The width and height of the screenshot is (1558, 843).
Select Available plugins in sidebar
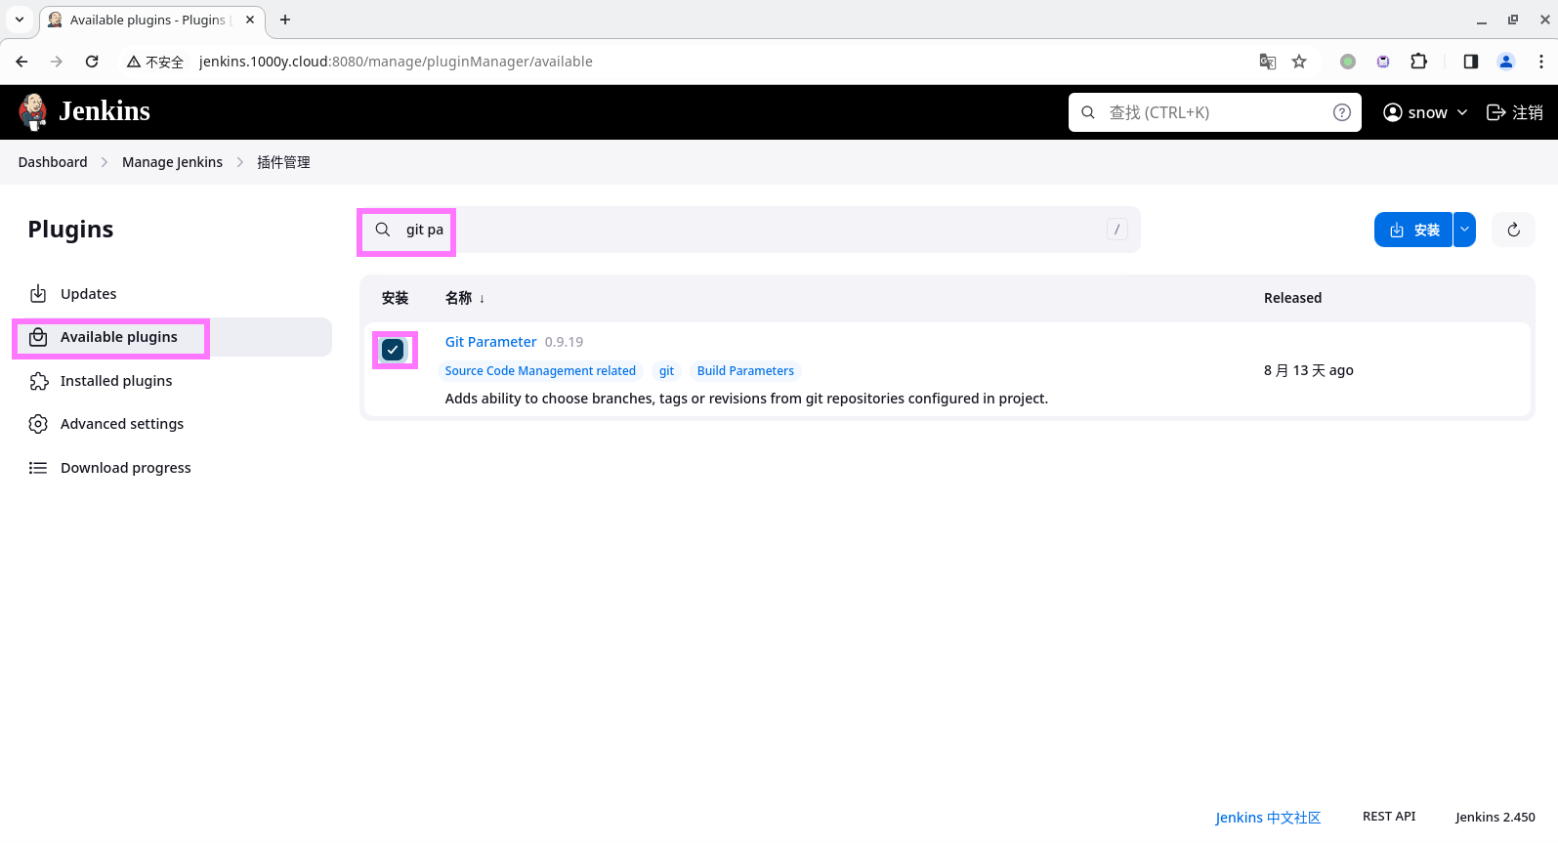coord(173,337)
